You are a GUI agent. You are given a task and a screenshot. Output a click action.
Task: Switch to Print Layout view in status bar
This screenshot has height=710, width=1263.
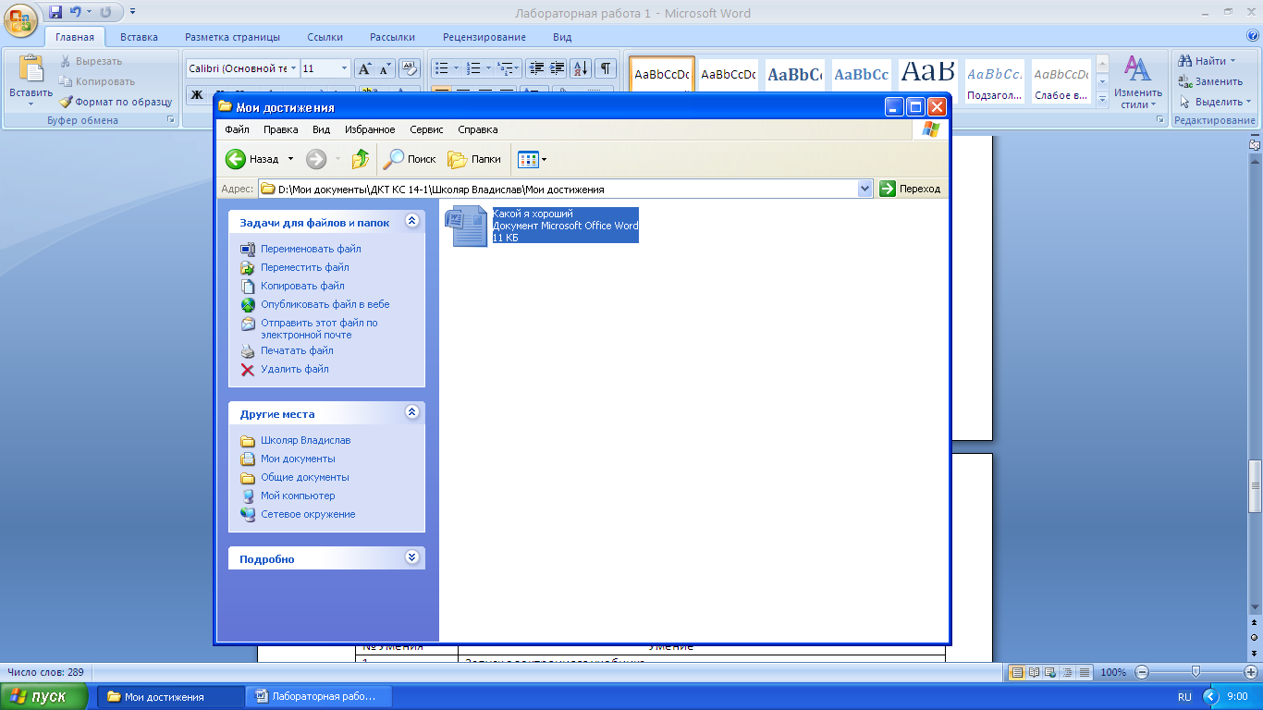coord(1017,672)
